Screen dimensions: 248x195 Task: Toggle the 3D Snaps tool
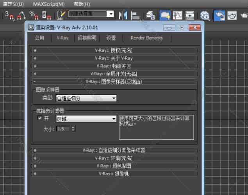click(9, 15)
